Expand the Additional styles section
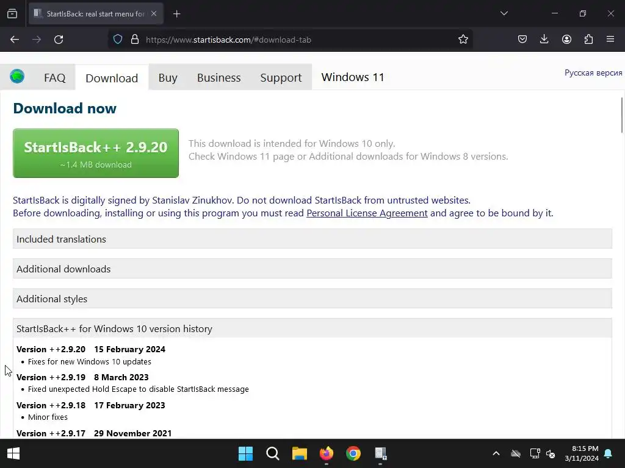Screen dimensions: 625x468 coord(312,299)
